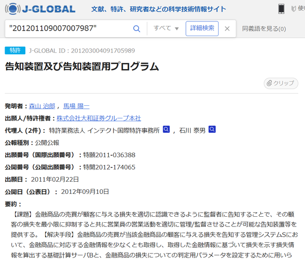Search agent 石川 泰男 via magnifier icon
The width and height of the screenshot is (305, 261).
tap(212, 129)
